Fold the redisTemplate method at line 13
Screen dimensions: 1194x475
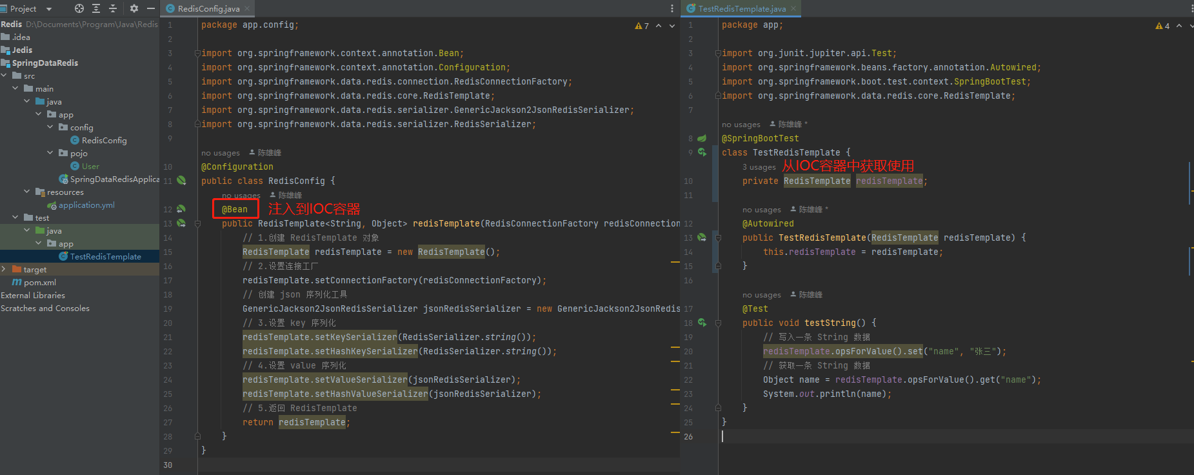(x=197, y=223)
